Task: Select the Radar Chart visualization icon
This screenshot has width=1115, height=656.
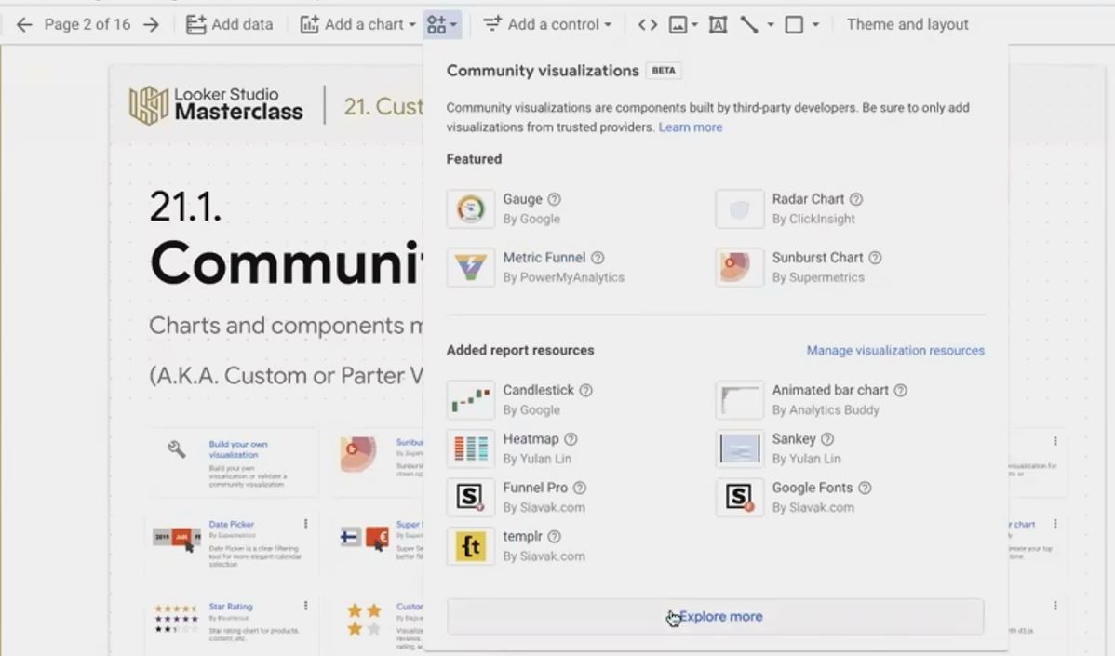Action: click(740, 209)
